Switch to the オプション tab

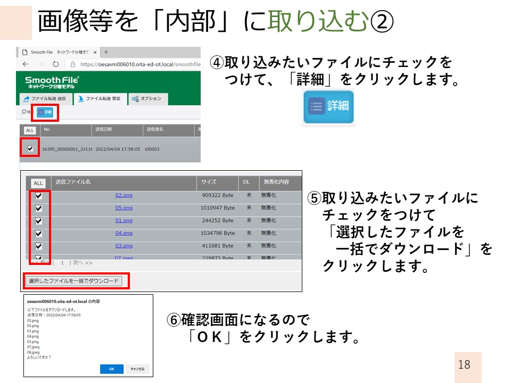coord(147,98)
